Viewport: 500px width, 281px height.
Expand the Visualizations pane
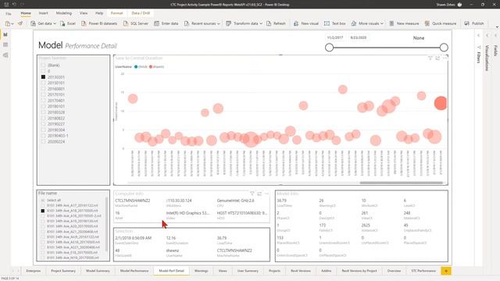487,35
